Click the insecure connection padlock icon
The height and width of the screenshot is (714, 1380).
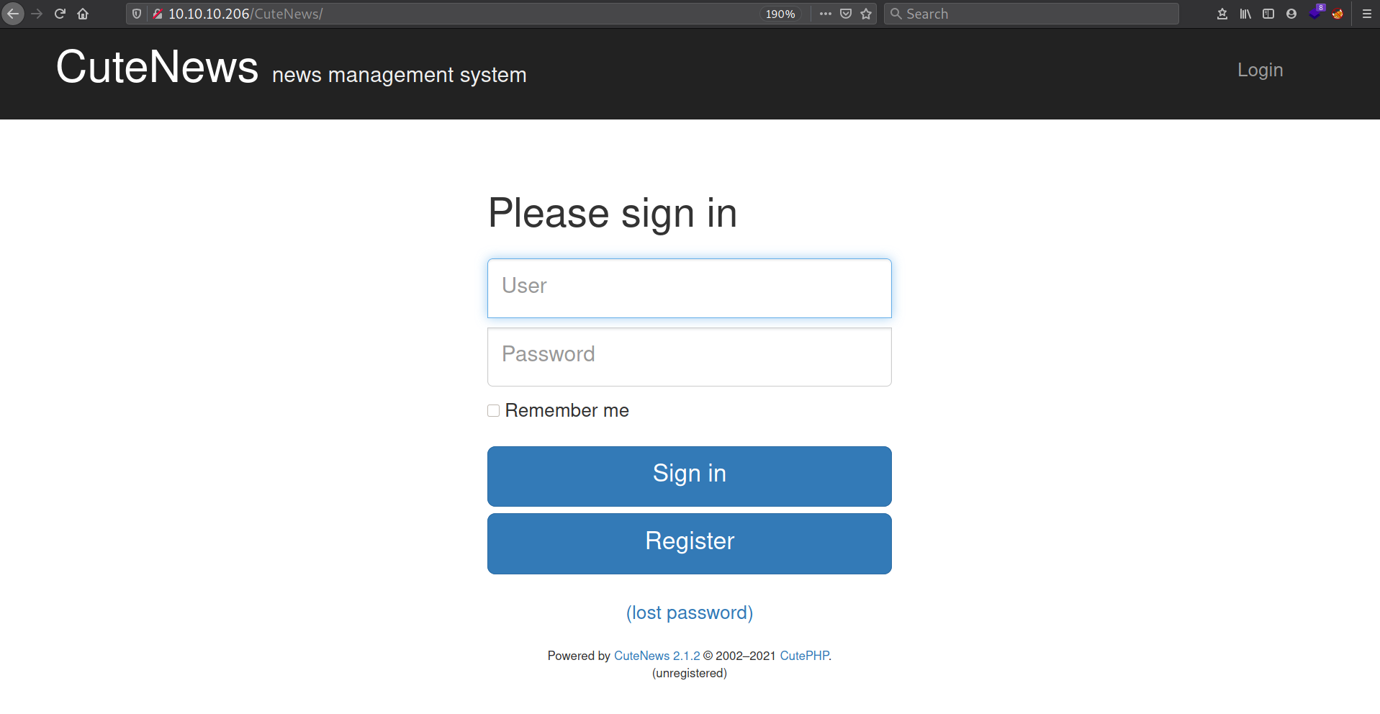coord(157,14)
